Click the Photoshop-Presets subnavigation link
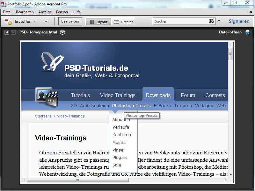255x191 pixels. point(131,106)
